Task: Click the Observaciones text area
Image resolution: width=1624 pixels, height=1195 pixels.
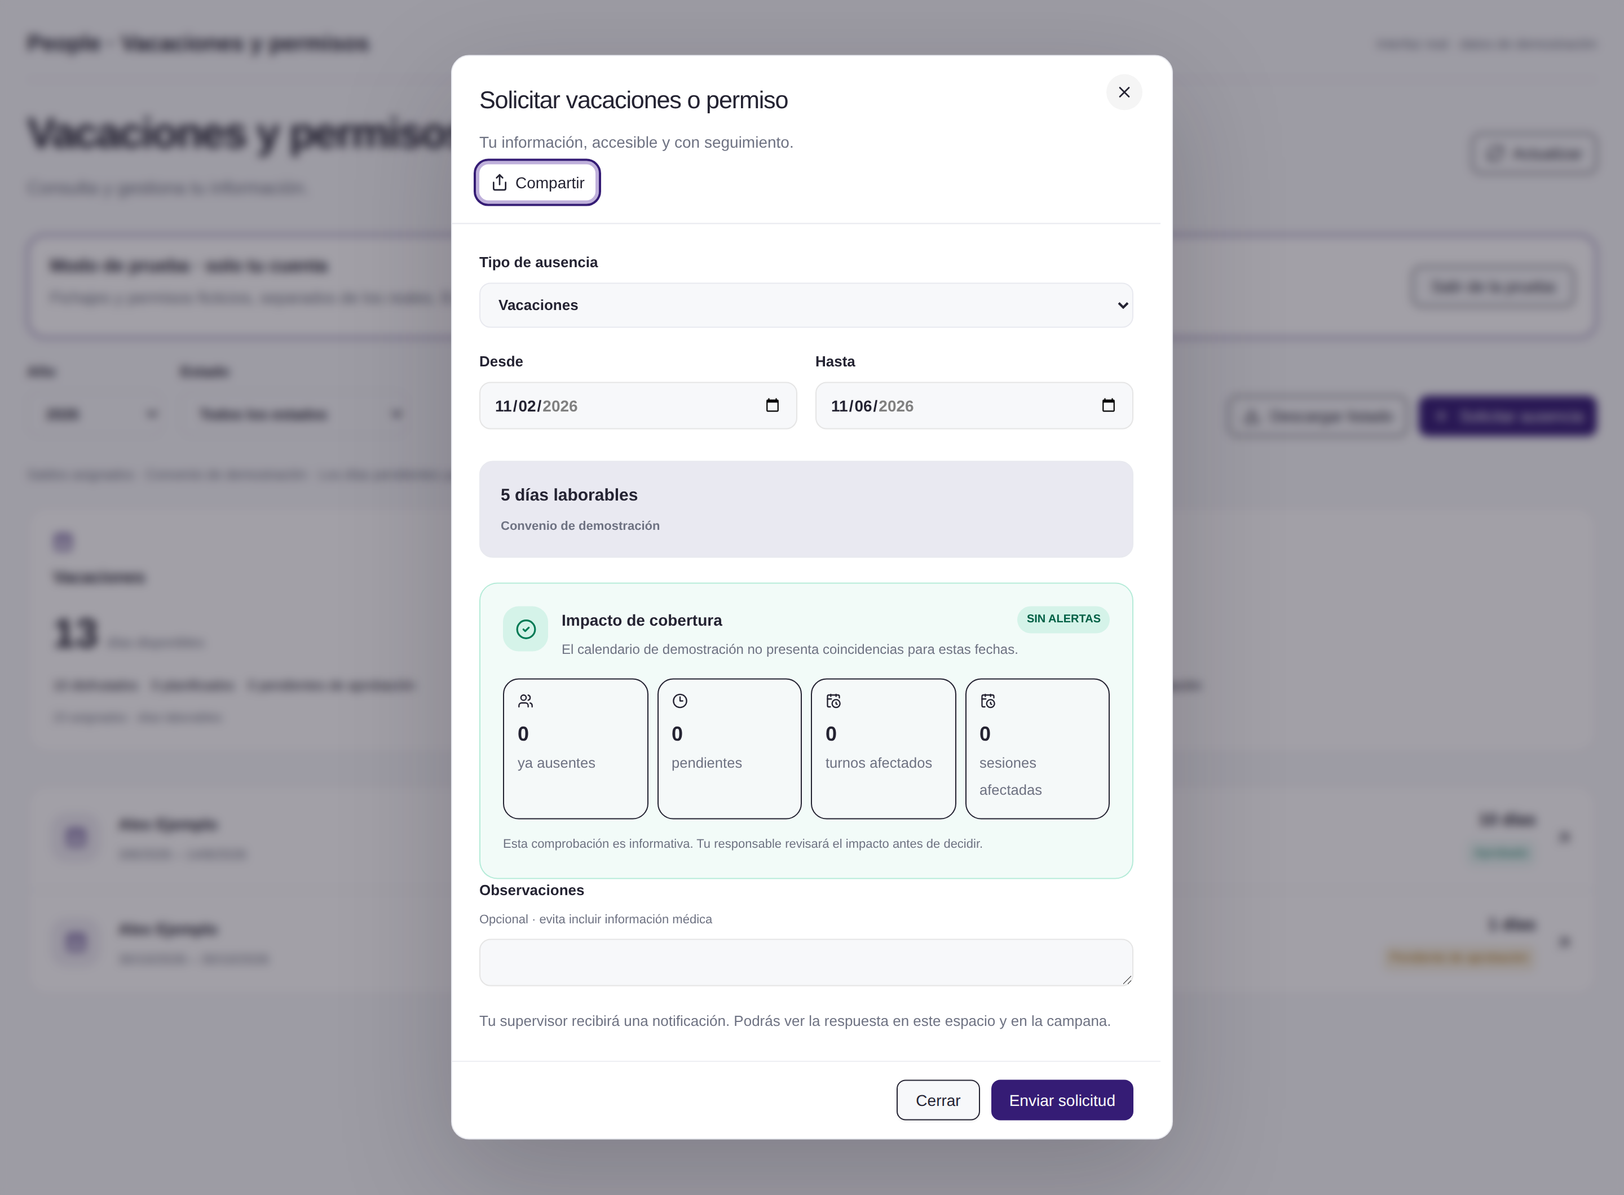Action: tap(805, 962)
